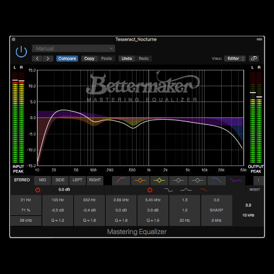
Task: Click the SHARP mode value
Action: (x=217, y=210)
